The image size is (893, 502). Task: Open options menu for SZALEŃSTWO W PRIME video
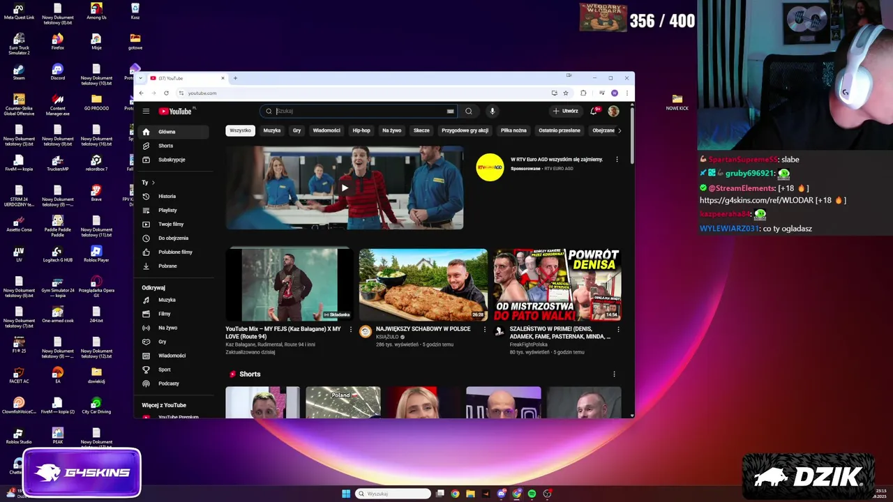tap(618, 329)
